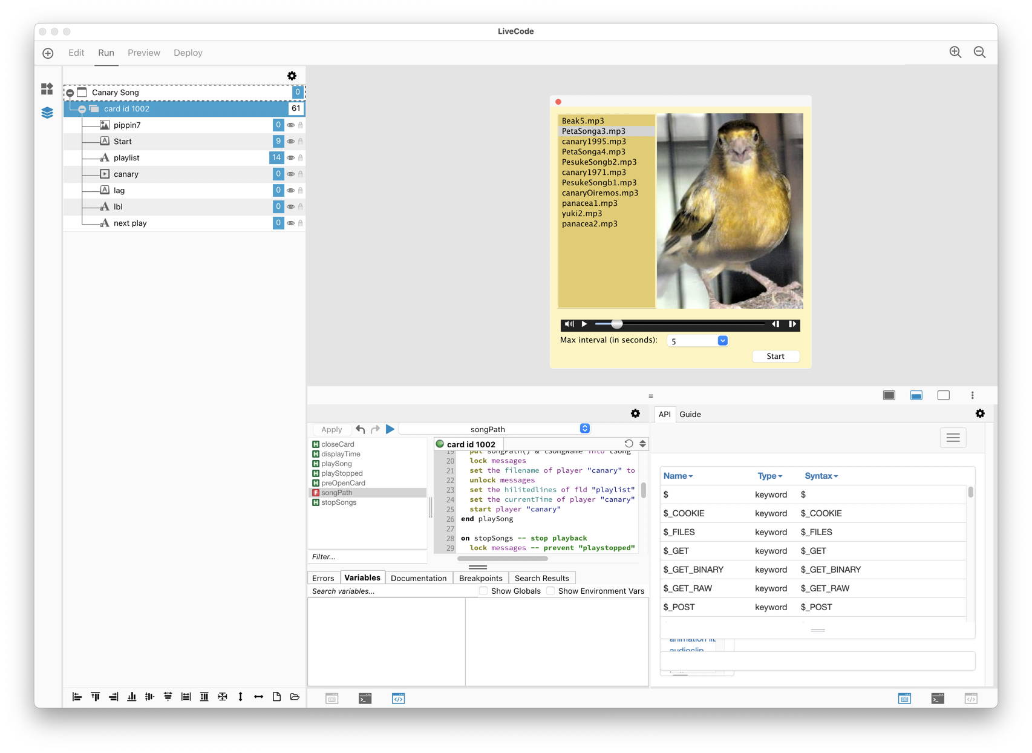1032x753 pixels.
Task: Open API panel settings gear
Action: pyautogui.click(x=980, y=413)
